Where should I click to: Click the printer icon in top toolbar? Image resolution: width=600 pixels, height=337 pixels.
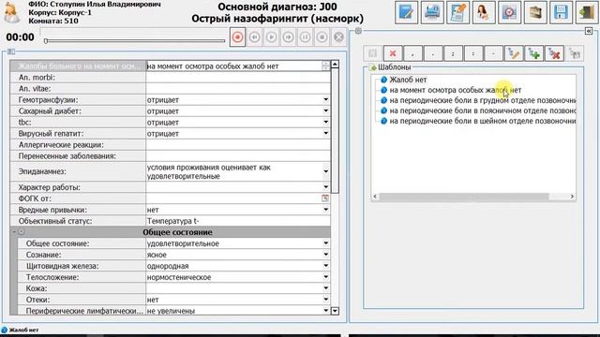click(432, 12)
